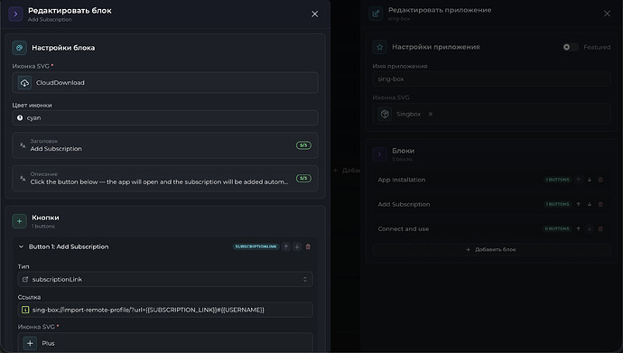The width and height of the screenshot is (623, 353).
Task: Open the cyan icon color selector
Action: (x=165, y=118)
